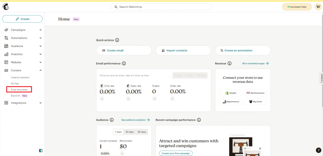Select the 30 days audience toggle
This screenshot has width=323, height=156.
[x=129, y=132]
